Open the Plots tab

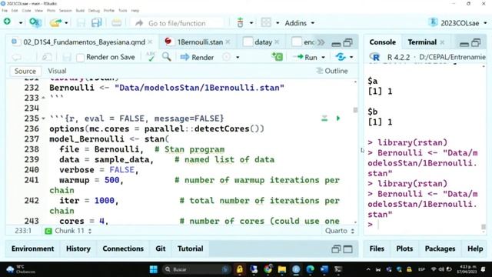pyautogui.click(x=404, y=249)
